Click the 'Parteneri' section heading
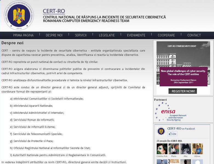This screenshot has height=164, width=214. (x=160, y=100)
